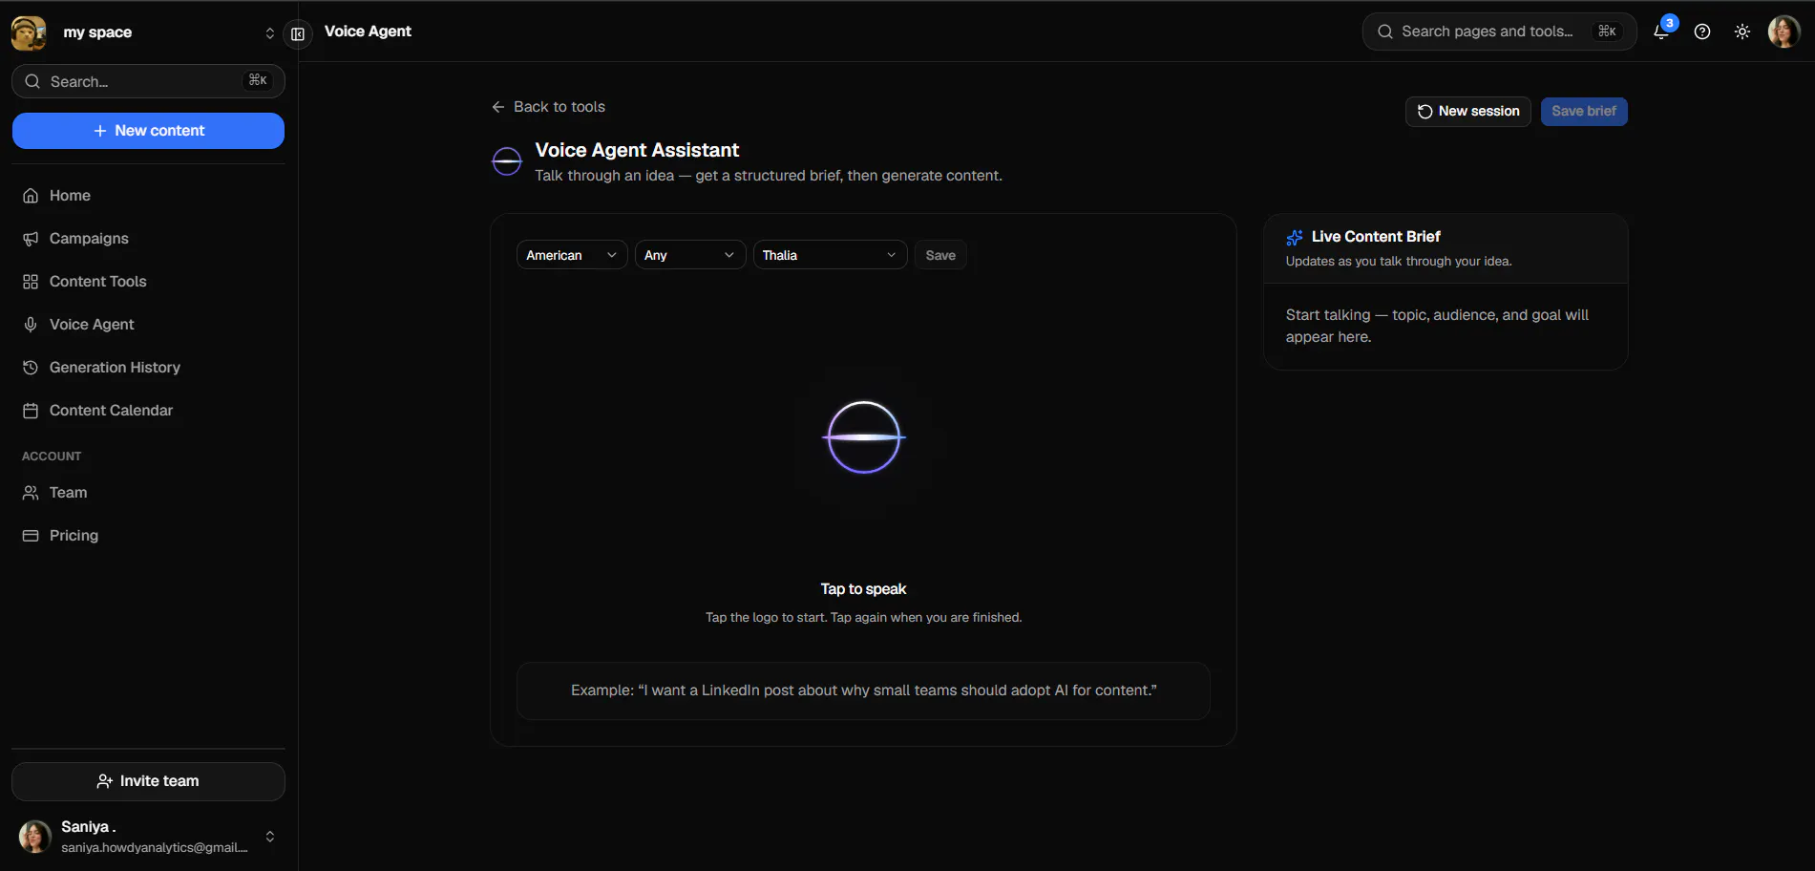Open the Team page
The width and height of the screenshot is (1815, 871).
(x=148, y=493)
